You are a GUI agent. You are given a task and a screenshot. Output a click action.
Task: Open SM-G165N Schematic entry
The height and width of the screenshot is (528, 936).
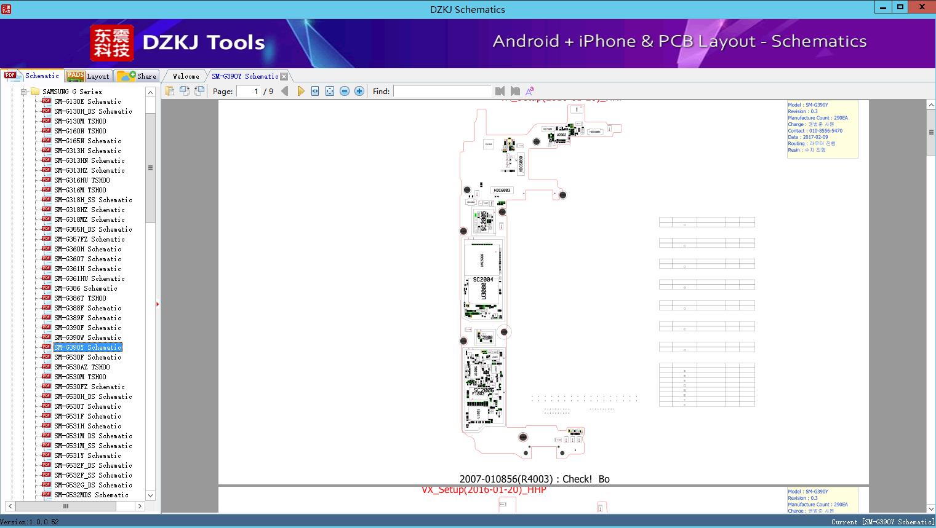click(x=87, y=141)
